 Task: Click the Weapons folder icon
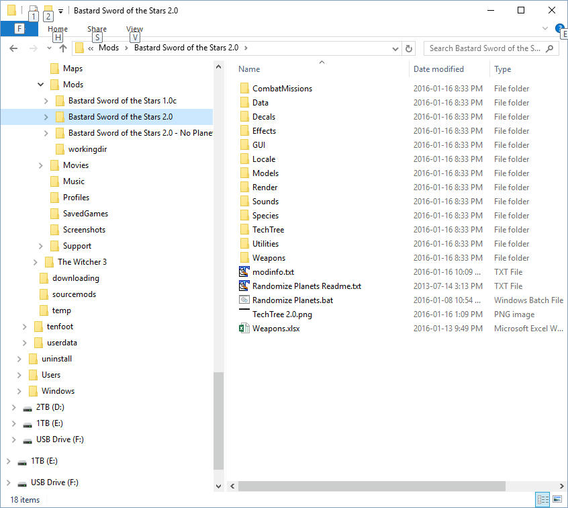(x=244, y=258)
